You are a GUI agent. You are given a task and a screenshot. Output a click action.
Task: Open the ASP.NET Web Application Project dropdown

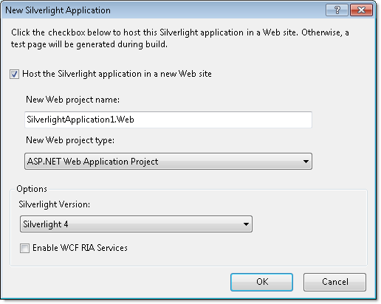click(168, 162)
